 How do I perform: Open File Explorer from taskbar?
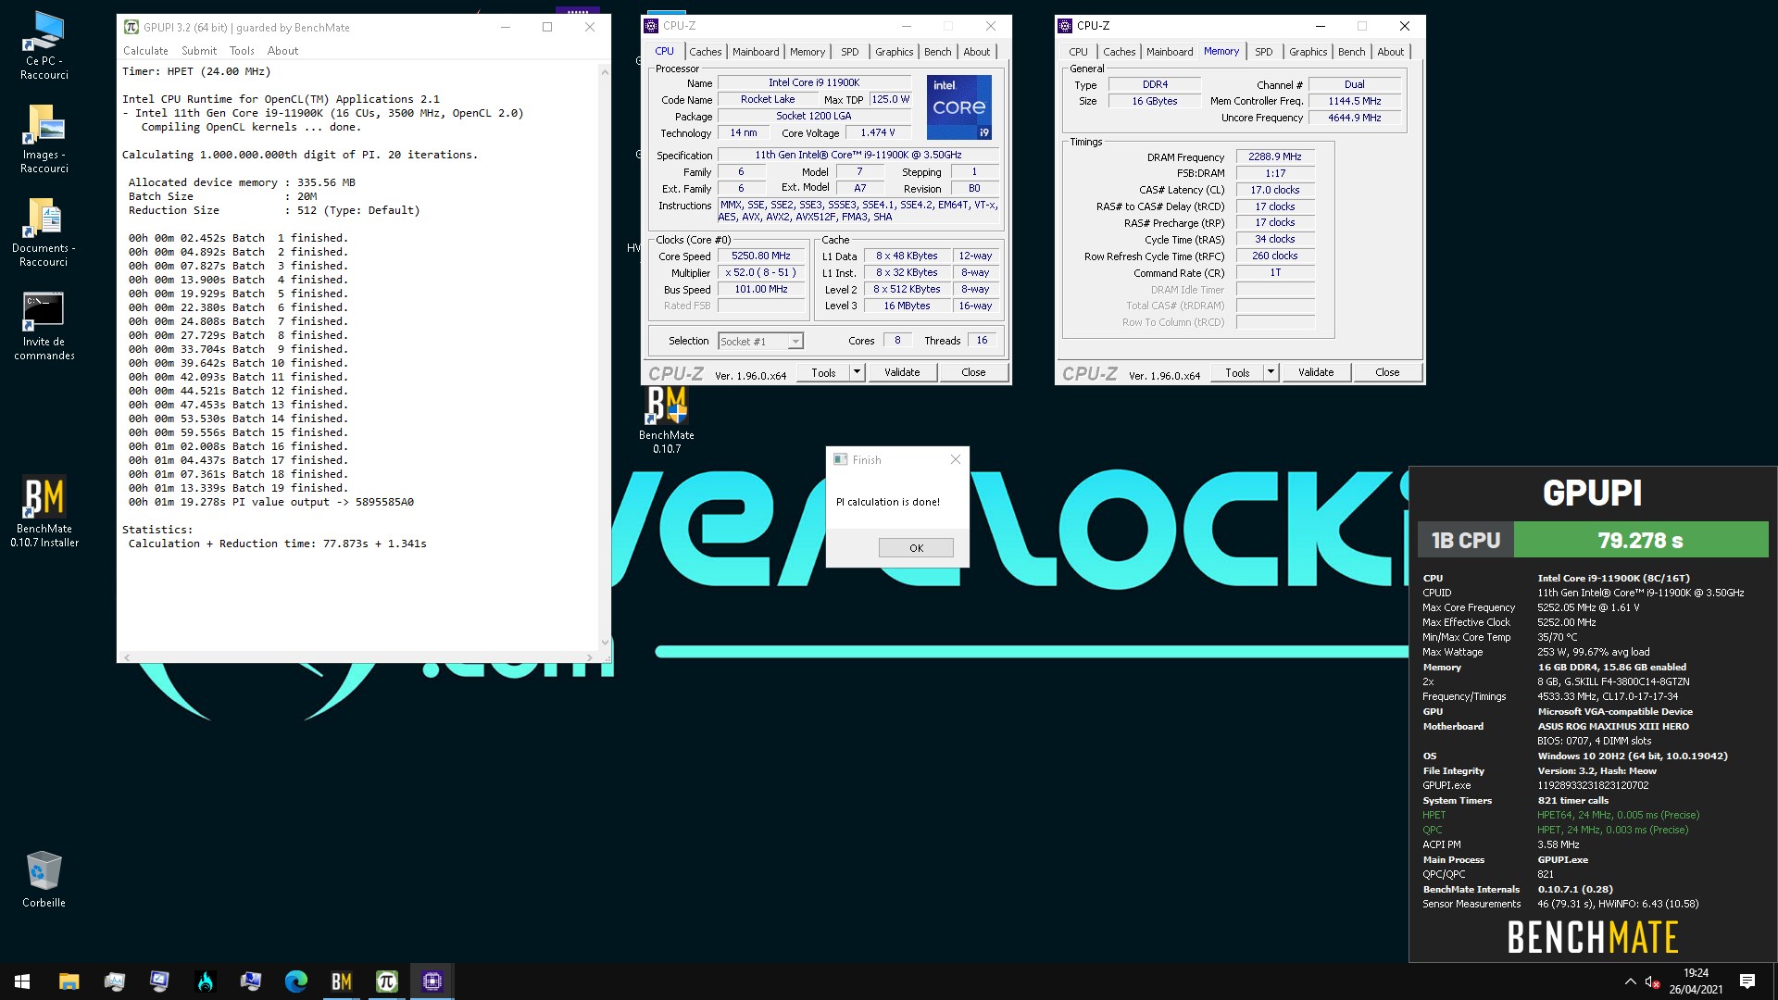[69, 981]
